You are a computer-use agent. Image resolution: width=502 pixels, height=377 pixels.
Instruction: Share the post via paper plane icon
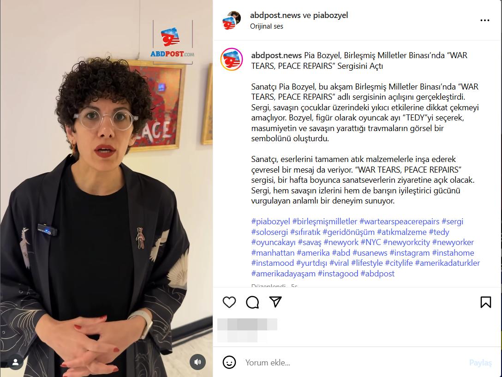click(x=275, y=302)
